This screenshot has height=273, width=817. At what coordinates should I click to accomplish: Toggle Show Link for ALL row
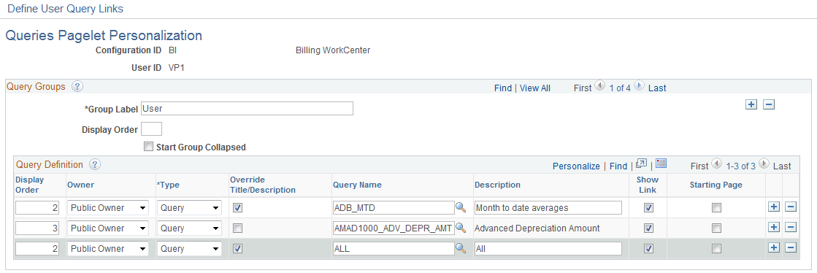648,249
